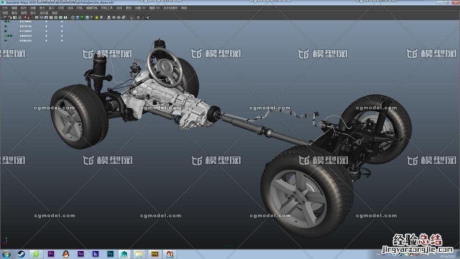
Task: Switch to Photoshop in the taskbar
Action: [x=110, y=254]
